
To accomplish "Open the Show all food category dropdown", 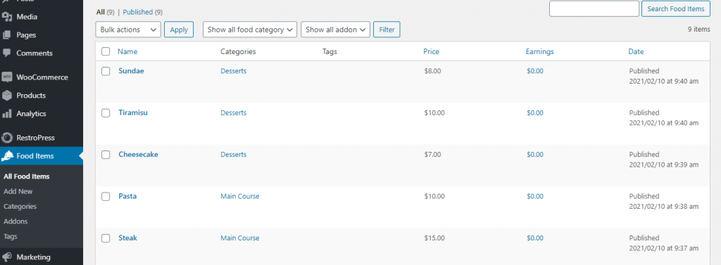I will click(250, 30).
